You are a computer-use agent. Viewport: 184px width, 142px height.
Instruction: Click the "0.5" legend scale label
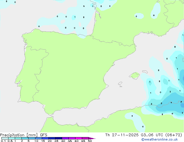[10, 141]
